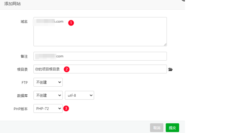Click the 备注 label
The height and width of the screenshot is (133, 227).
point(24,56)
